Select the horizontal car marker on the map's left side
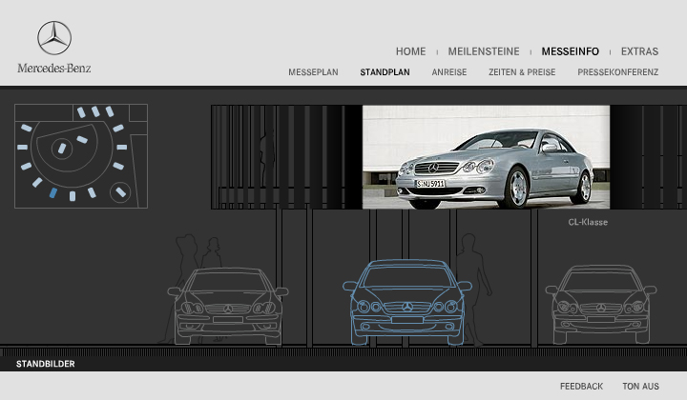The width and height of the screenshot is (687, 400). (x=22, y=148)
